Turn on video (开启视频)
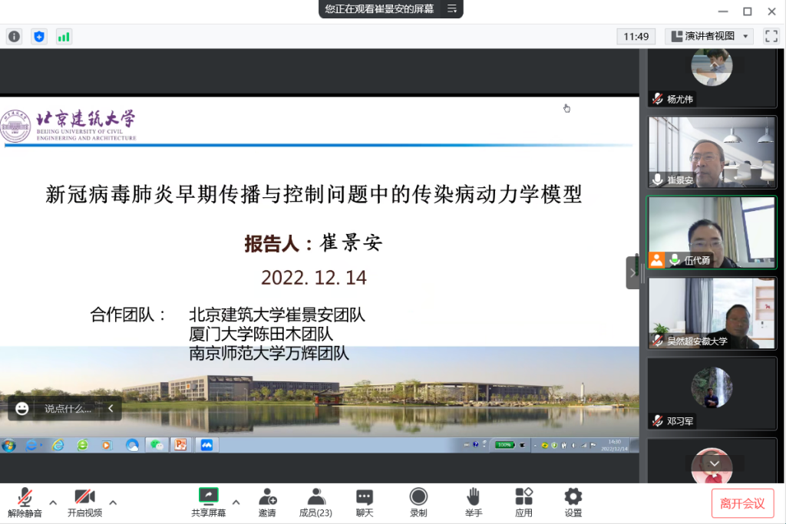This screenshot has width=786, height=524. pos(84,502)
